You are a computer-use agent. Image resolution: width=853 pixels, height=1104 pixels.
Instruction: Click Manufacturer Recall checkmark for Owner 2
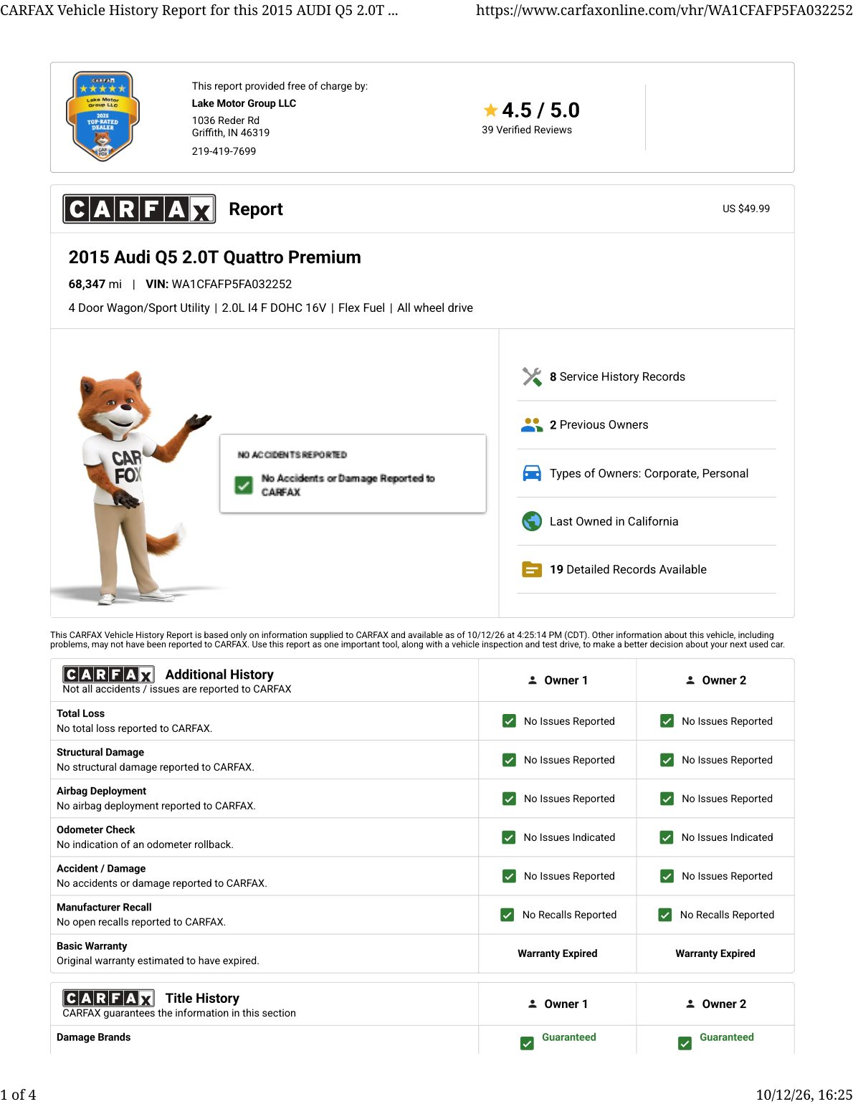[x=665, y=915]
